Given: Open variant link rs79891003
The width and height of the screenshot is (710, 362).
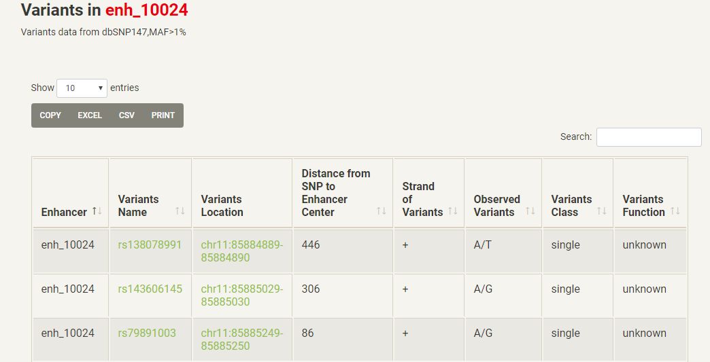Looking at the screenshot, I should pyautogui.click(x=147, y=333).
